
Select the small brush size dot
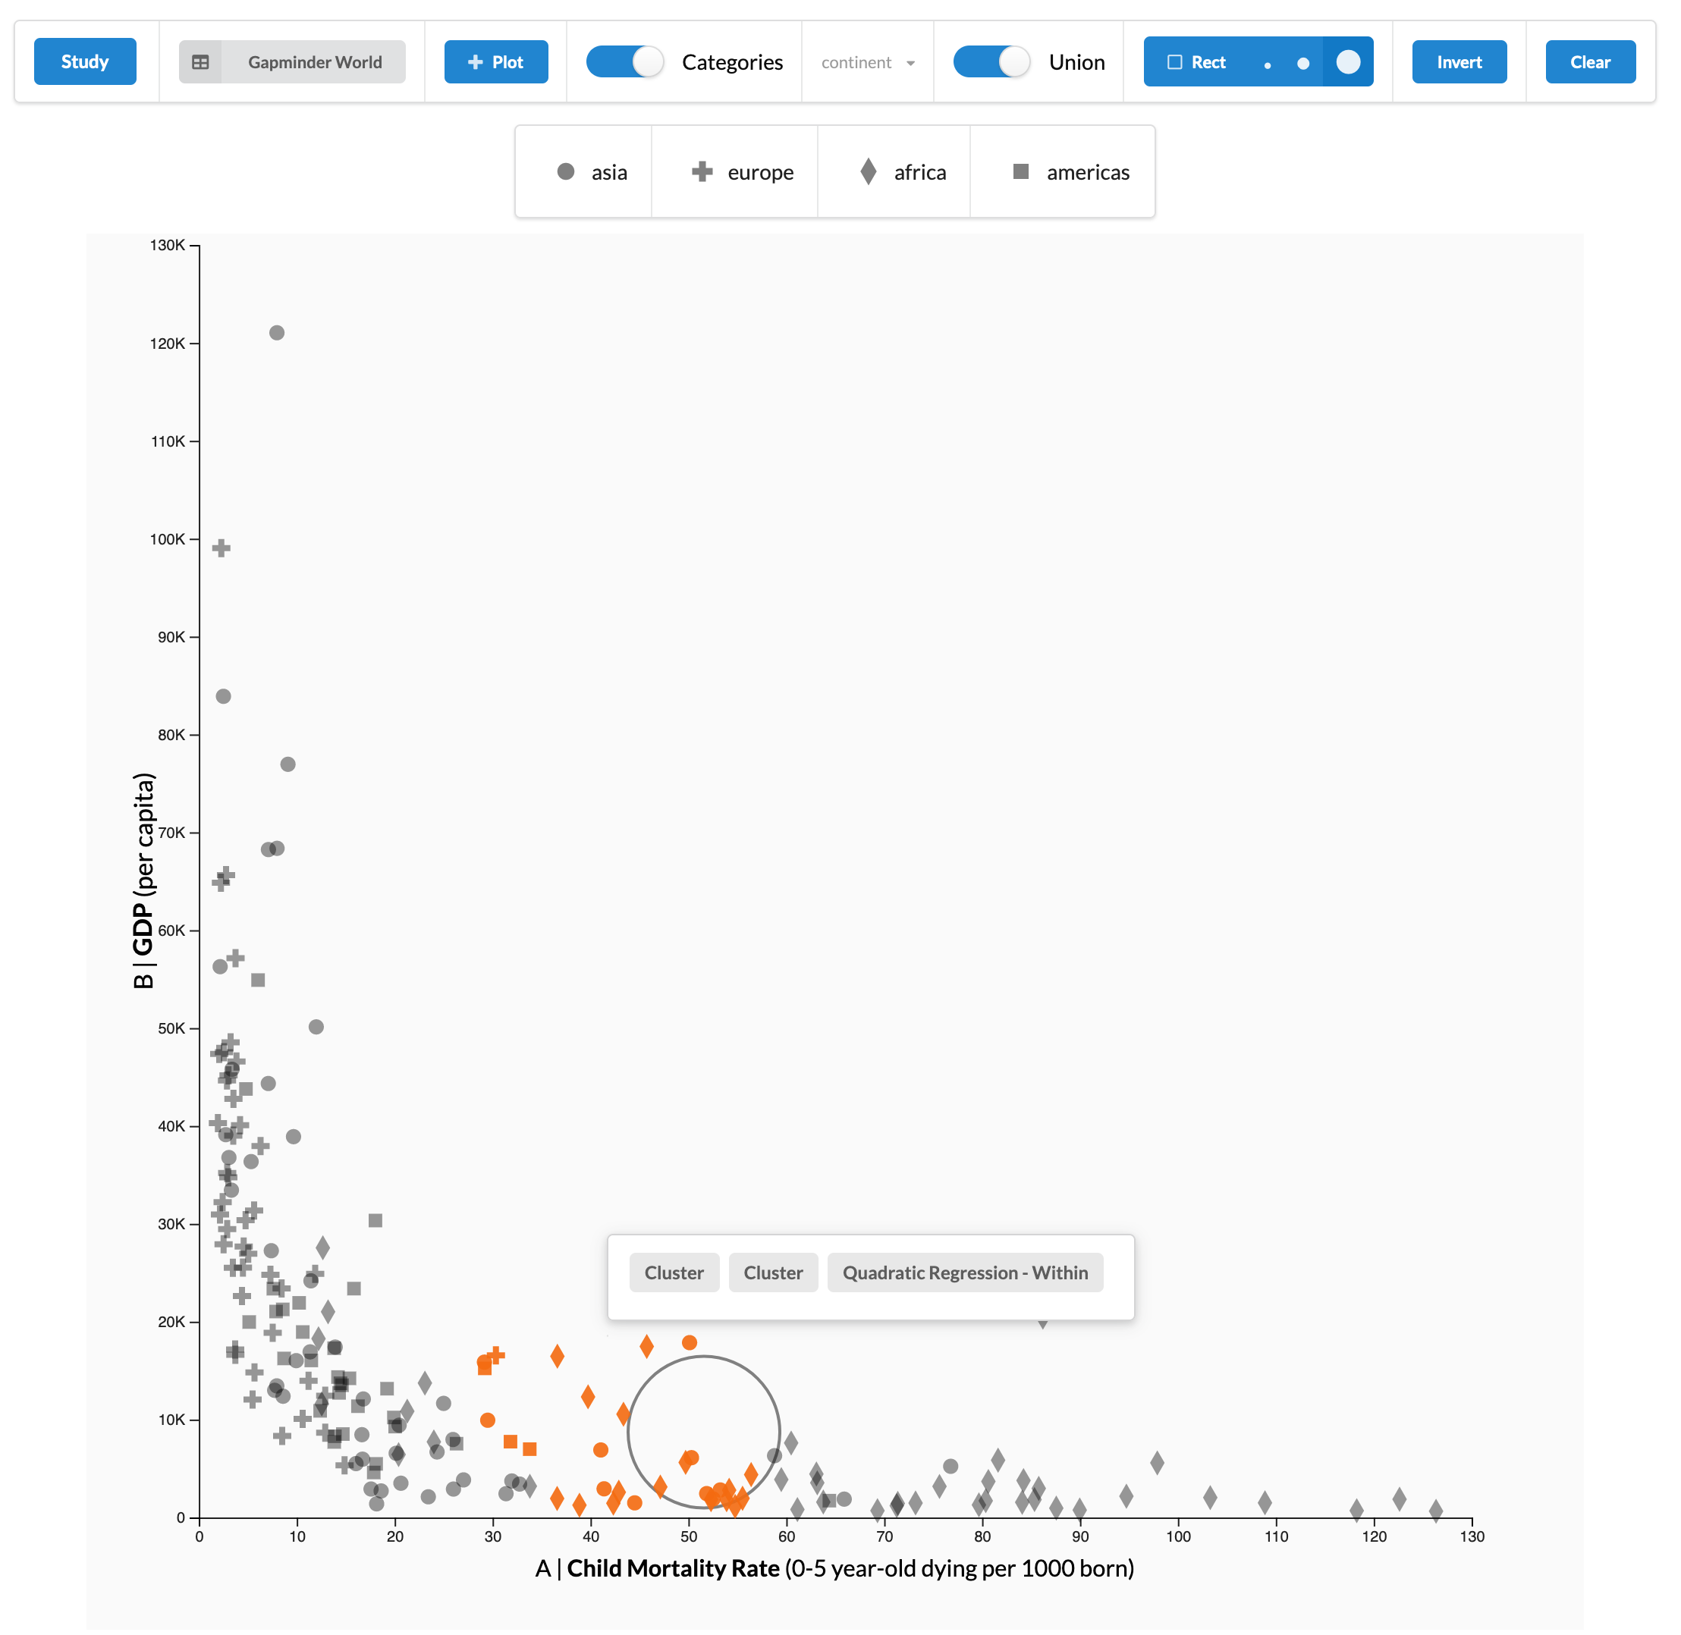coord(1268,65)
